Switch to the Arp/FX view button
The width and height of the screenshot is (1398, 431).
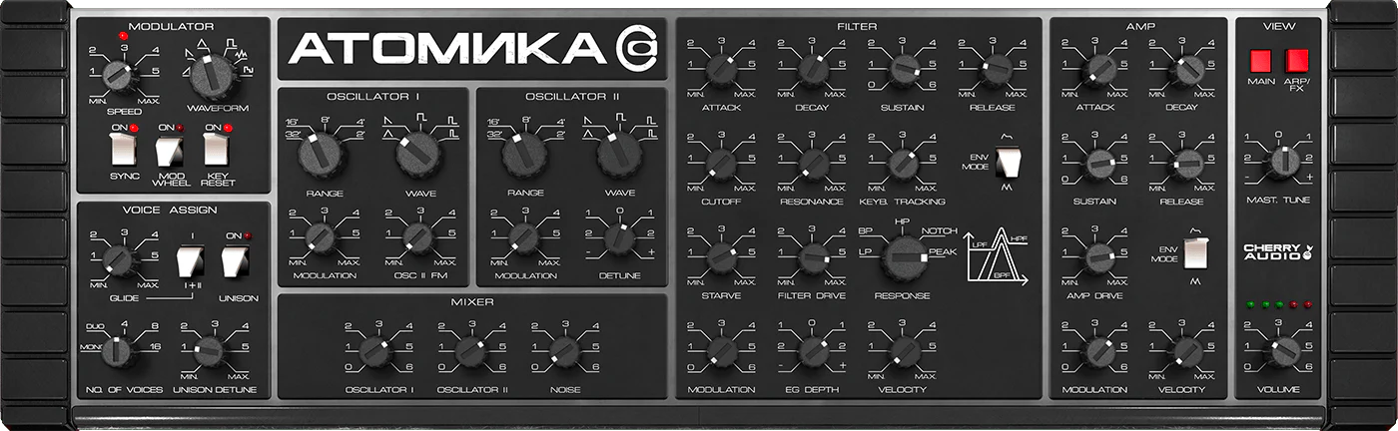tap(1296, 62)
